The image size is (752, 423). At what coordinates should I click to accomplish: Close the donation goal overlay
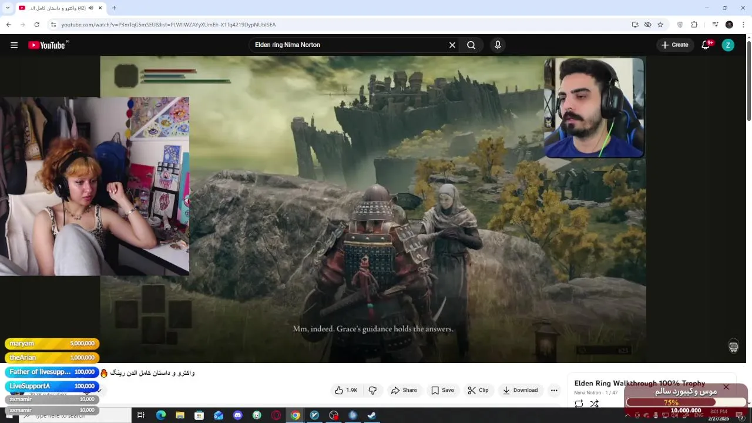[x=726, y=387]
